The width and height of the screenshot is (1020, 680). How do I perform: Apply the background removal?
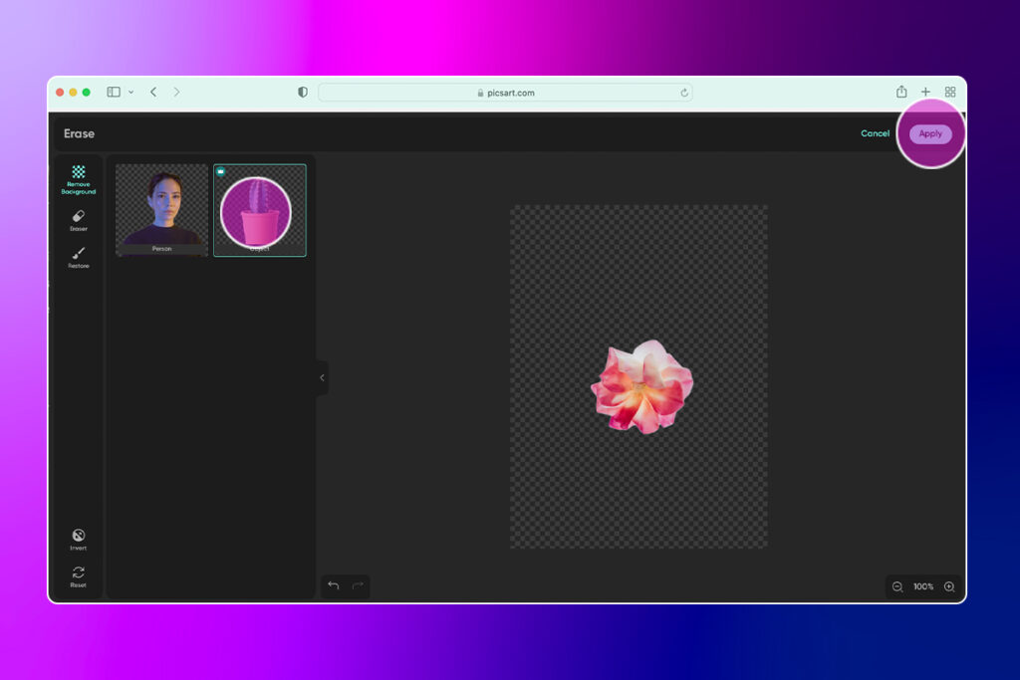click(930, 133)
